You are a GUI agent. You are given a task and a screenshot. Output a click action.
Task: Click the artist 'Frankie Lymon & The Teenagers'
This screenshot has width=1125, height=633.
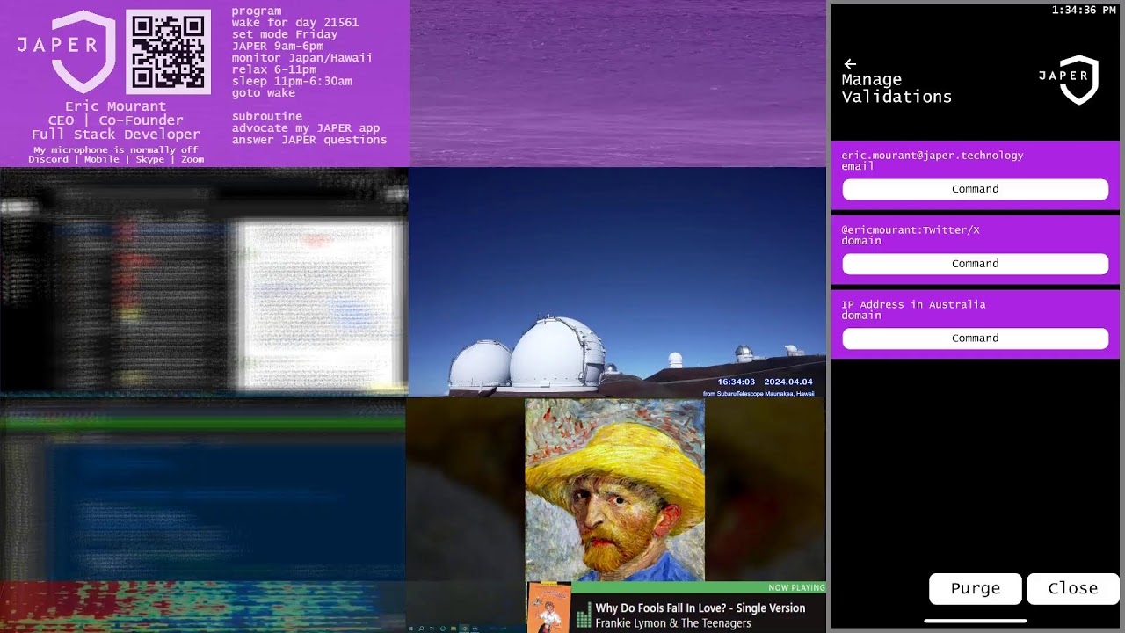(x=673, y=623)
